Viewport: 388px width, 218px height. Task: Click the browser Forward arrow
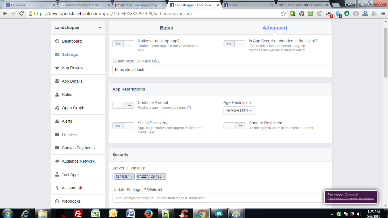click(x=13, y=13)
